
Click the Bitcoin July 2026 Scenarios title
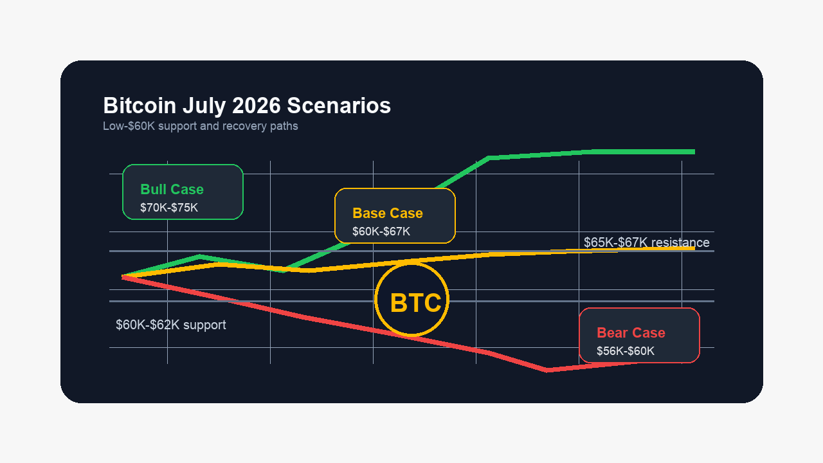247,105
